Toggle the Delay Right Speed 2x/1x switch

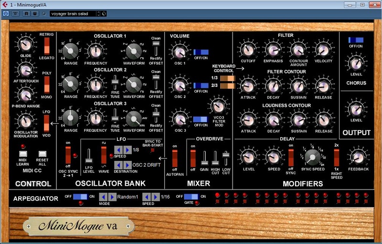[337, 158]
